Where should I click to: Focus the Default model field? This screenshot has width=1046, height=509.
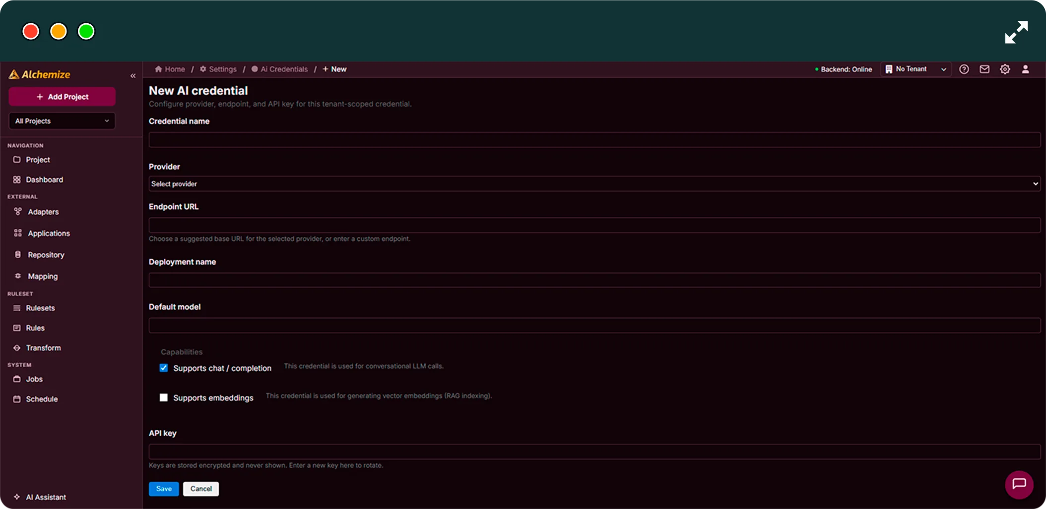(x=594, y=325)
